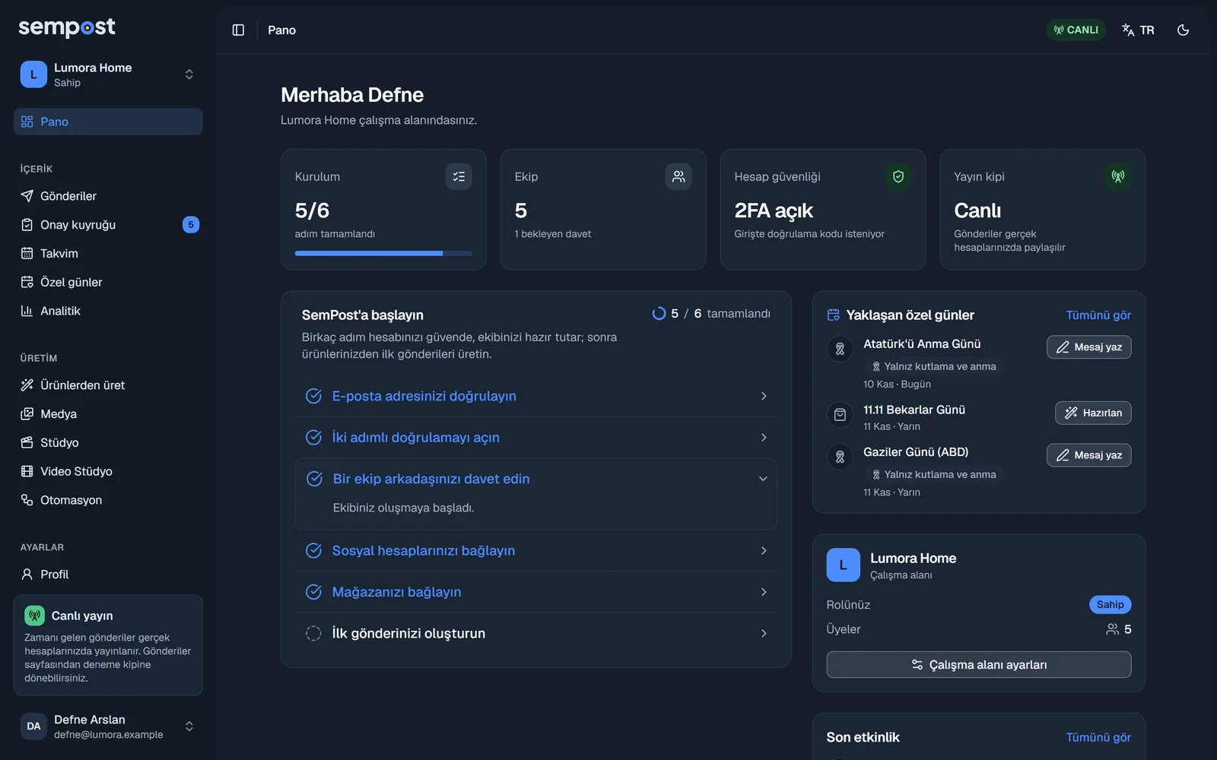
Task: Go to Gönderiler in the sidebar
Action: (x=108, y=196)
